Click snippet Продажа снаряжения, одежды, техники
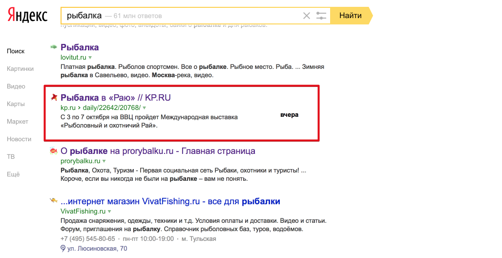 122,221
